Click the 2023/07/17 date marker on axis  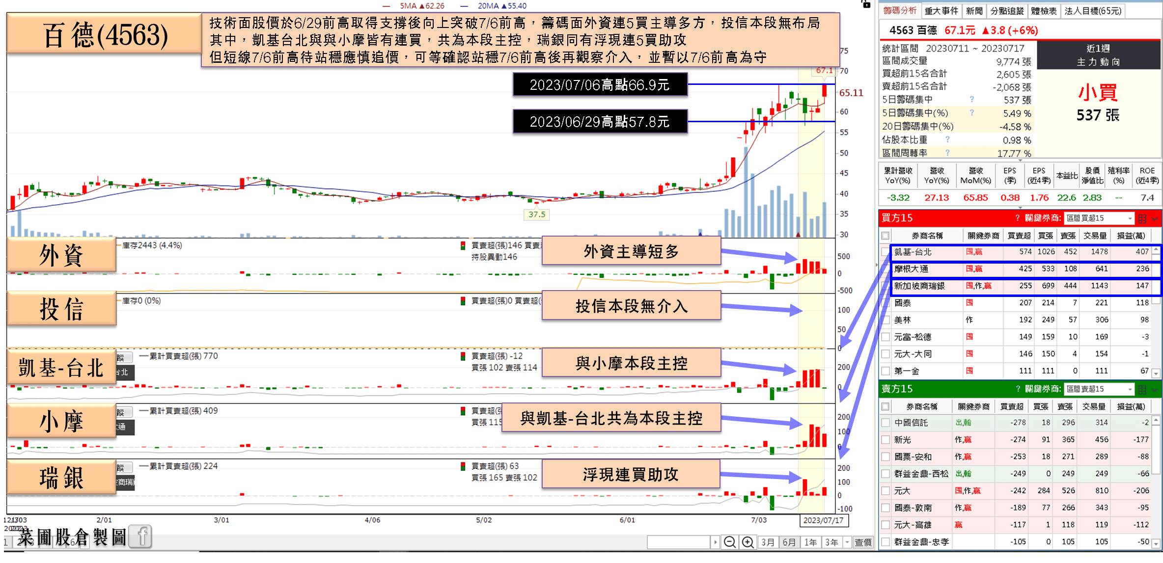pyautogui.click(x=823, y=520)
